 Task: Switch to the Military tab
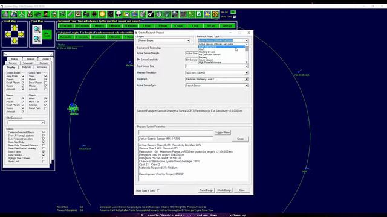[15, 59]
